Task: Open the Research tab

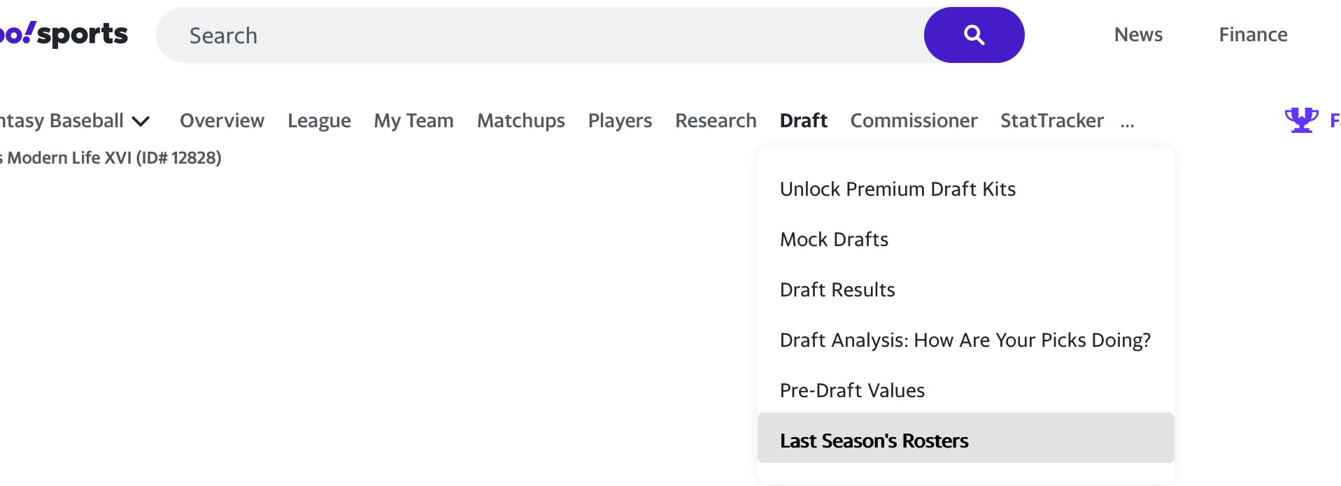Action: coord(715,121)
